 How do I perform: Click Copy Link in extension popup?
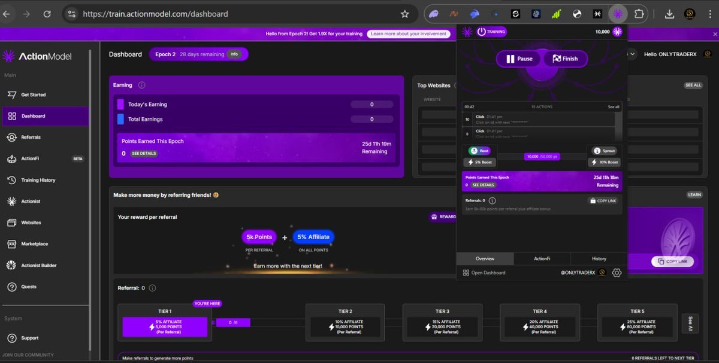603,201
